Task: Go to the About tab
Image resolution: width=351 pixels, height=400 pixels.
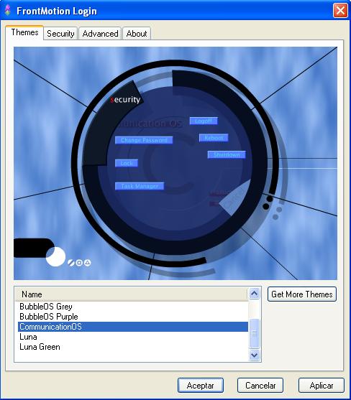Action: pyautogui.click(x=137, y=34)
